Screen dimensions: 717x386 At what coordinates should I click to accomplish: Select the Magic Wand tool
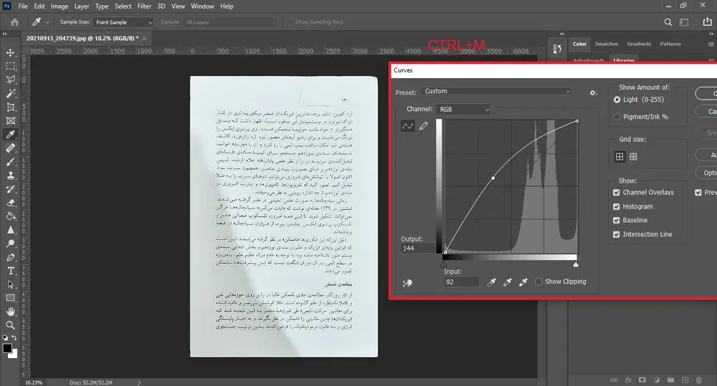pos(11,94)
